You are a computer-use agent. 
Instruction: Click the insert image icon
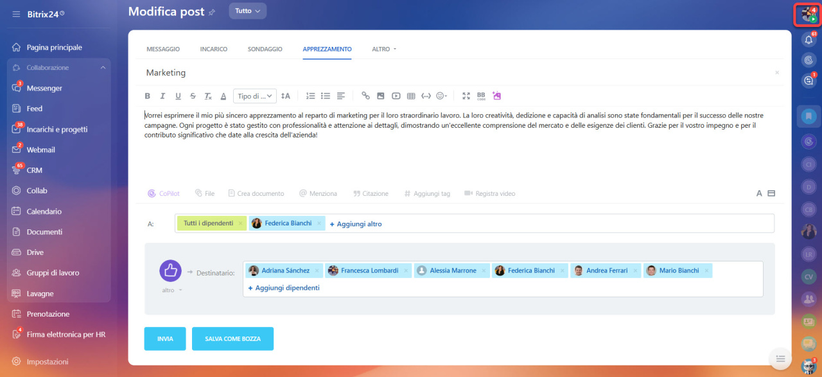tap(381, 96)
